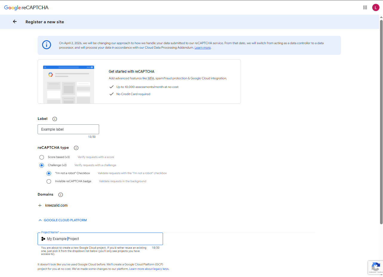The width and height of the screenshot is (383, 277).
Task: Open Learn more about legacy keys
Action: click(149, 269)
